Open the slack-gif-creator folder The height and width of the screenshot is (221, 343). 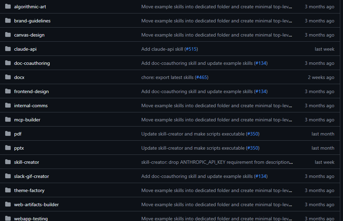(x=31, y=176)
